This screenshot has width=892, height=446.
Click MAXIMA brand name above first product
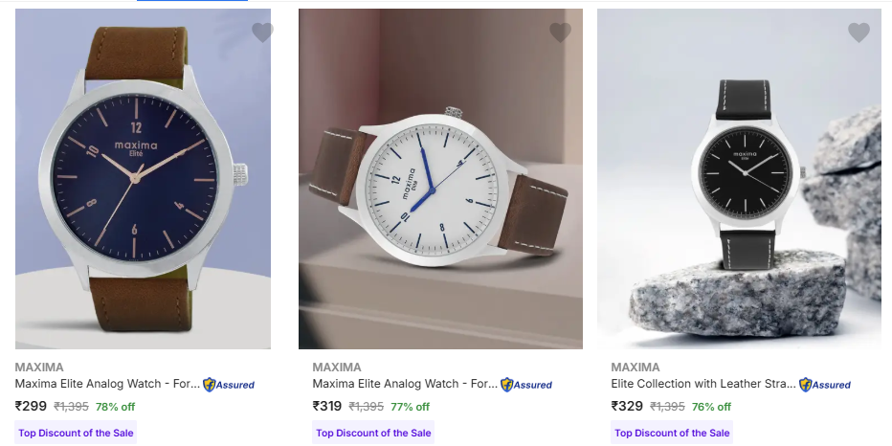coord(39,367)
